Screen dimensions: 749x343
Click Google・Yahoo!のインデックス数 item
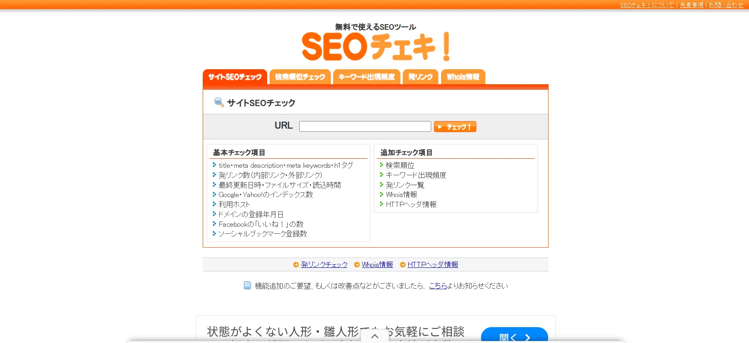click(266, 195)
